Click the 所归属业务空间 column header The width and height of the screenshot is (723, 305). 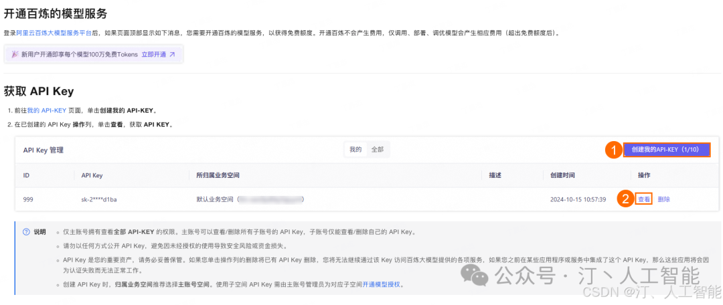tap(218, 175)
